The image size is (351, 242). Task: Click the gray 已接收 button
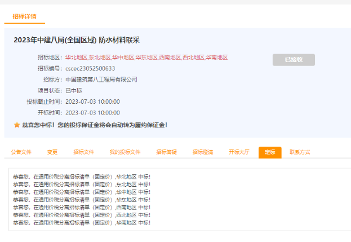point(294,60)
